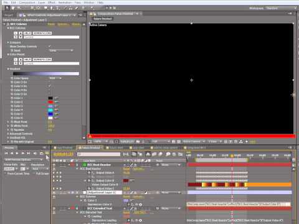This screenshot has width=299, height=224.
Task: Expand the White Point property
Action: (8, 126)
